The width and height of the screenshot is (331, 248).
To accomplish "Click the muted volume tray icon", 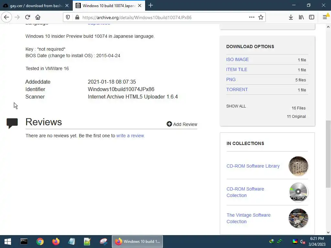I will [303, 242].
